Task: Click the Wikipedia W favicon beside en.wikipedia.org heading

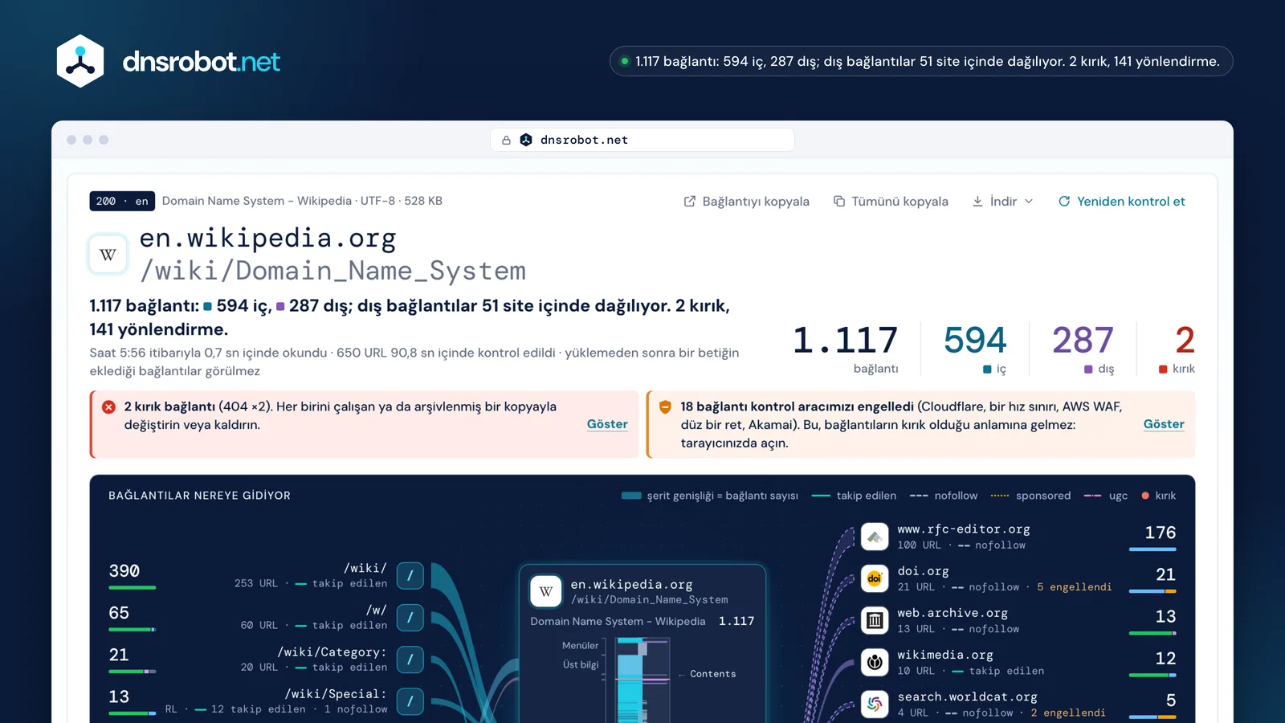Action: (108, 255)
